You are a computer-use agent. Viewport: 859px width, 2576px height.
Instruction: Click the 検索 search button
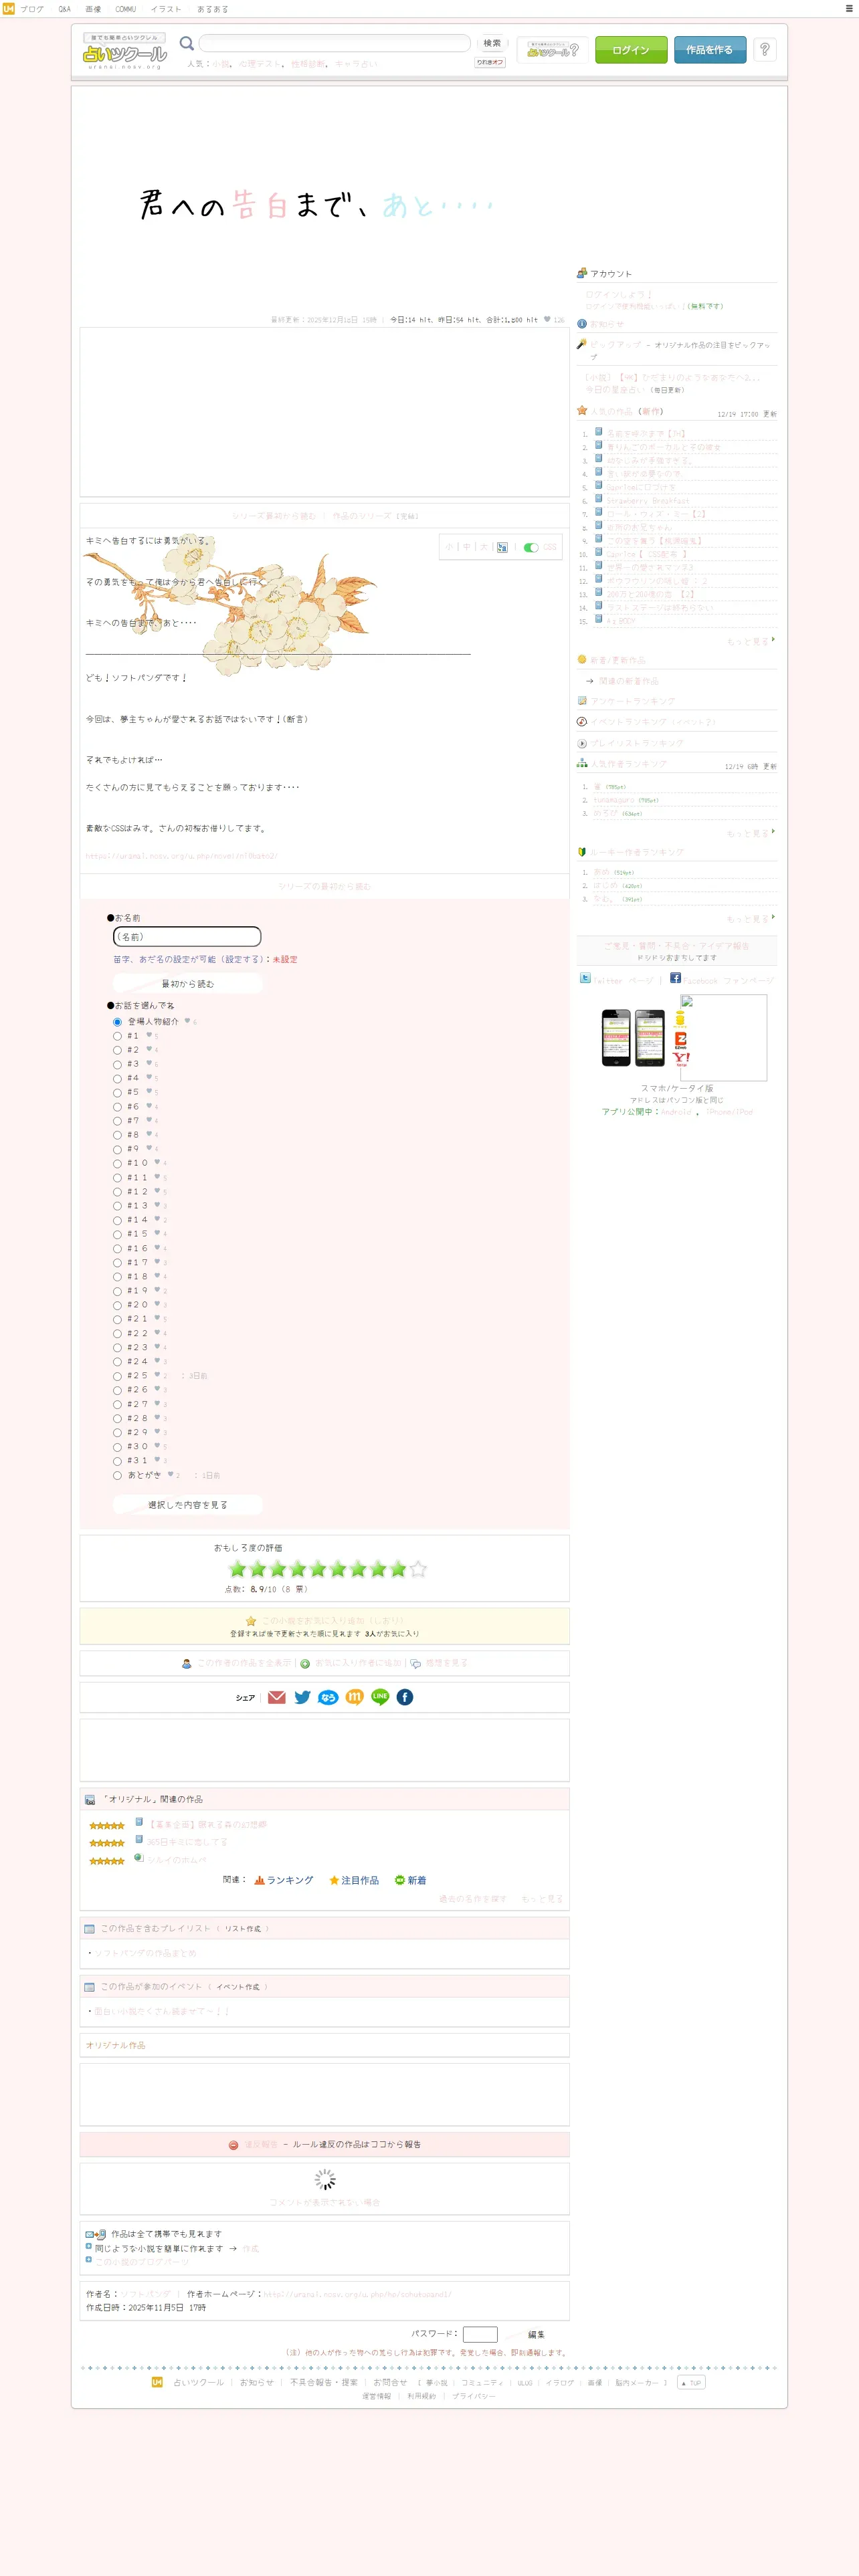(x=492, y=43)
